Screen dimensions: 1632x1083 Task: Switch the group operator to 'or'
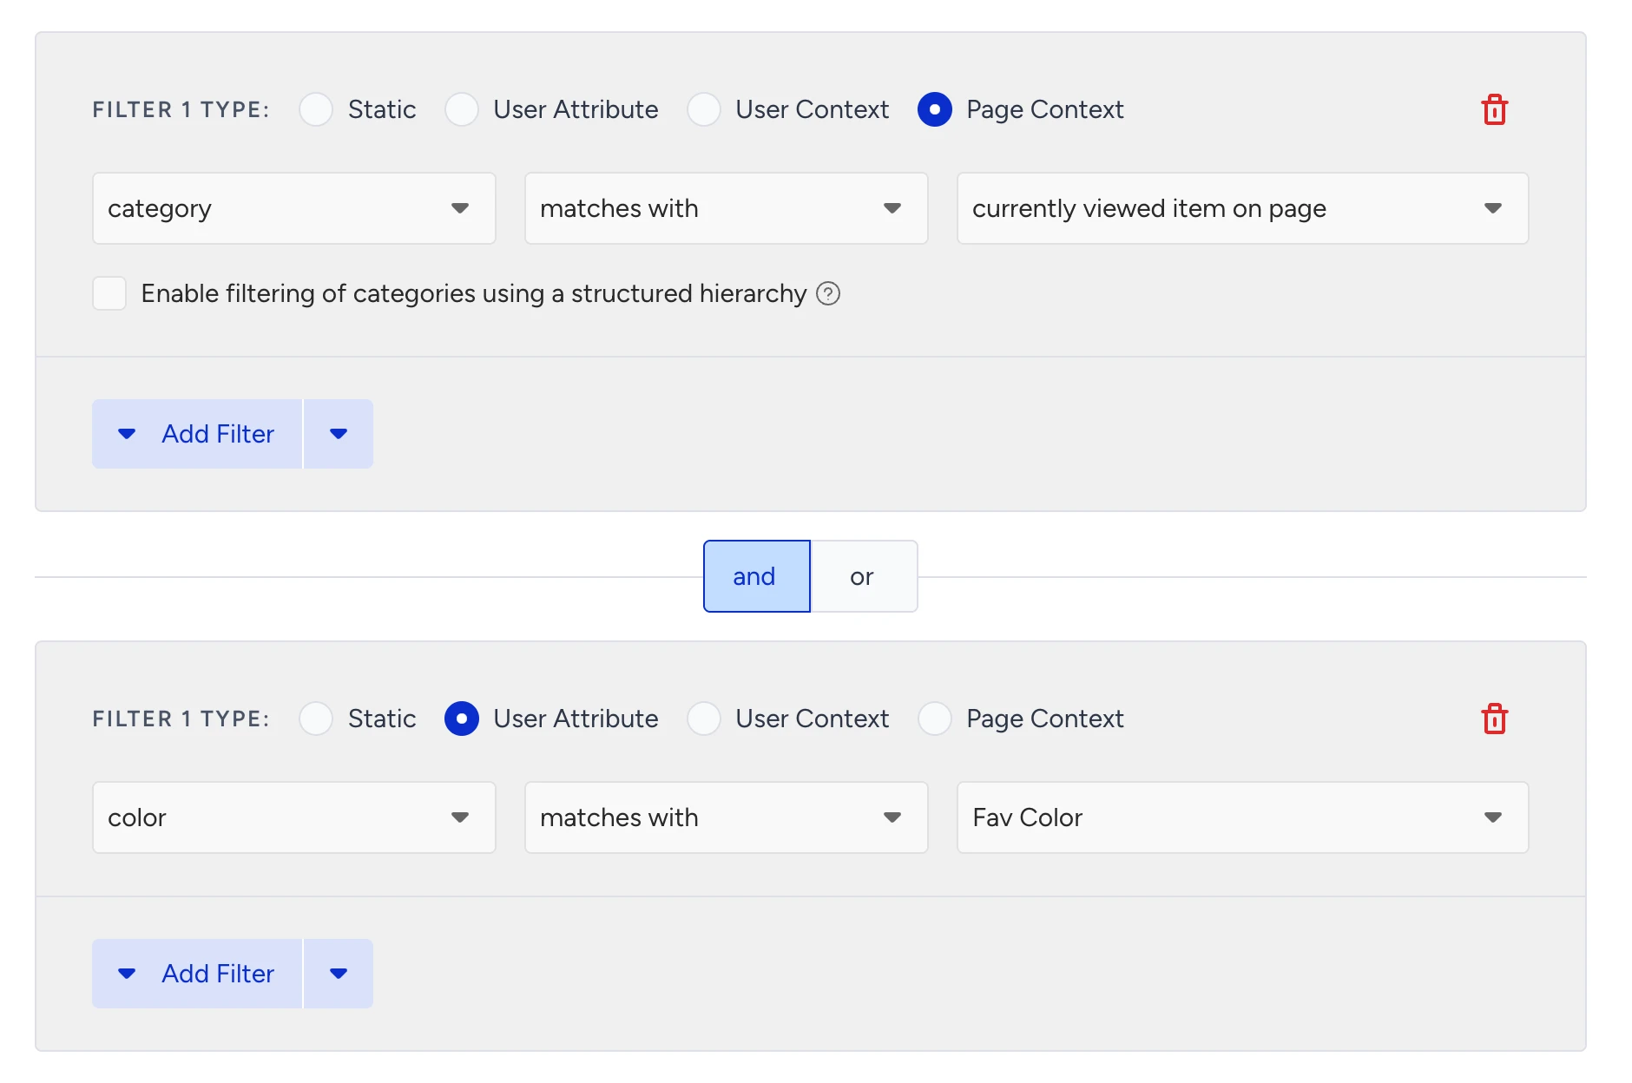(x=863, y=577)
